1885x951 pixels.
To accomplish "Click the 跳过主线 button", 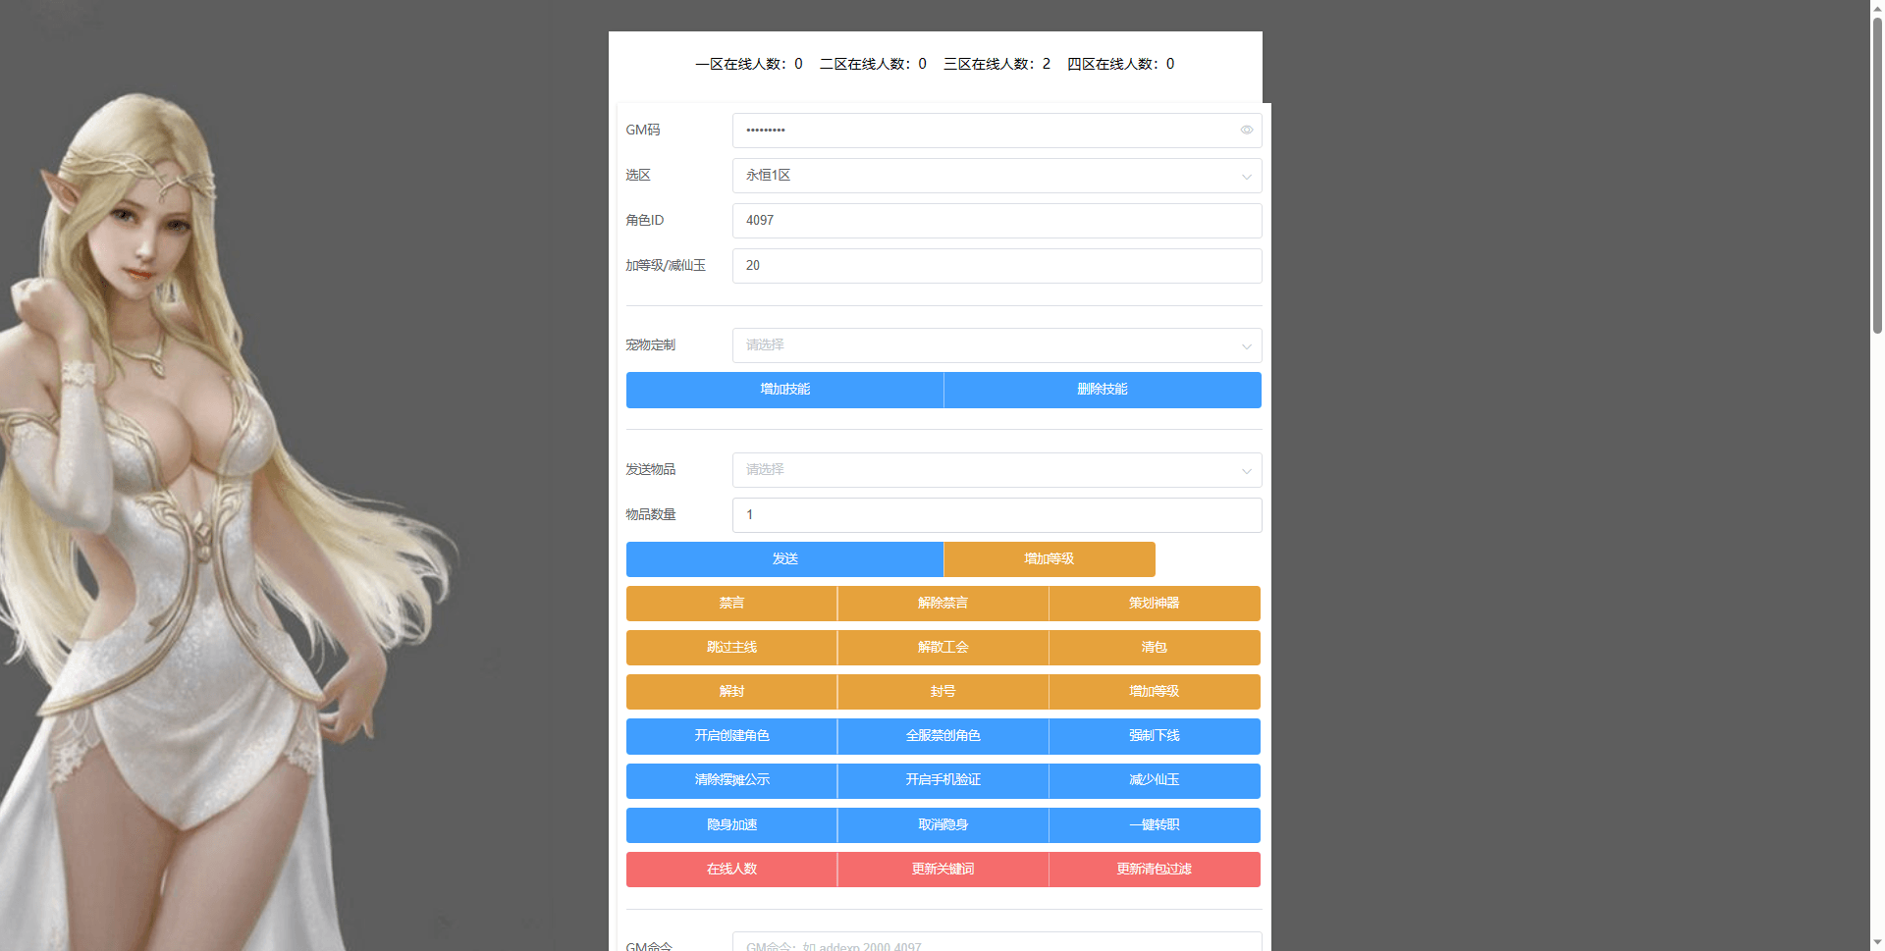I will click(x=731, y=648).
